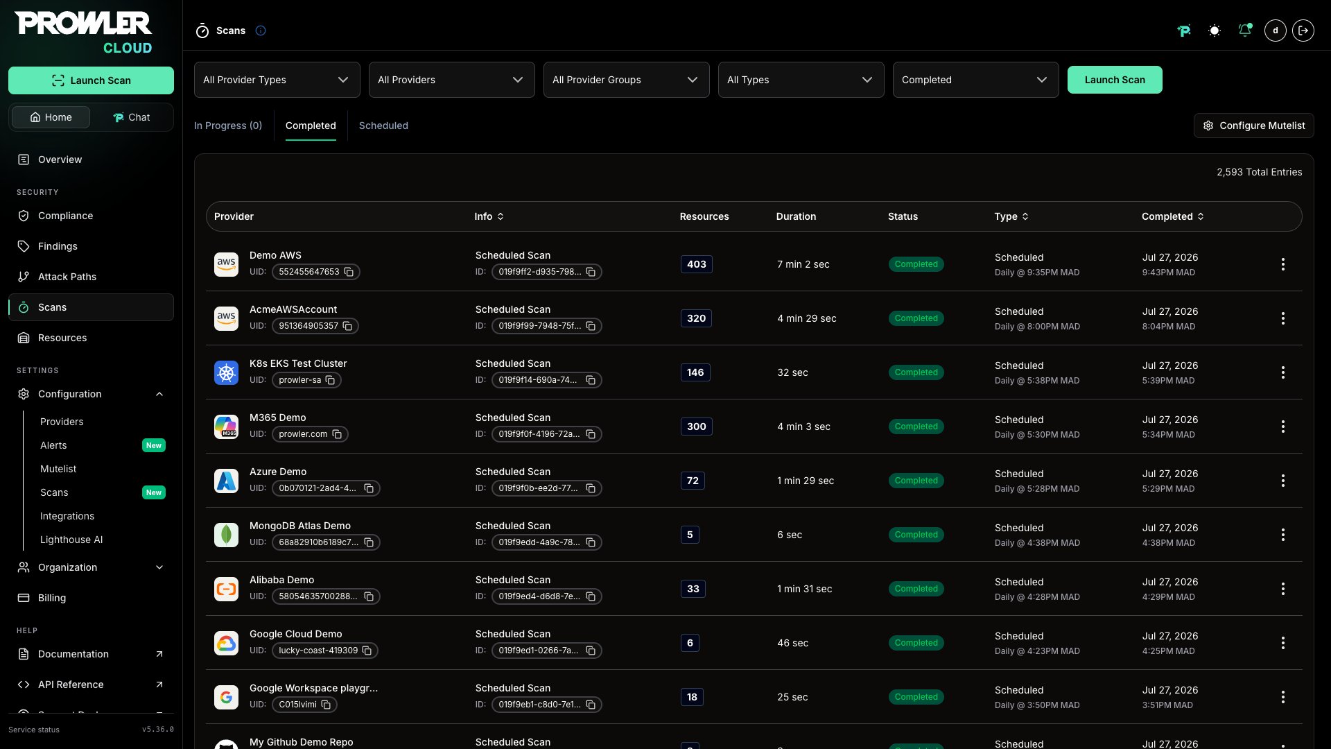Open Findings in sidebar

pos(91,246)
